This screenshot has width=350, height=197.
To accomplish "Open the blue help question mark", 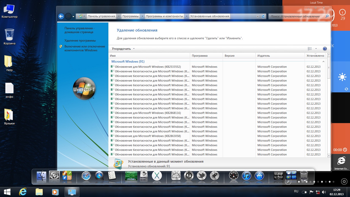I will 325,49.
